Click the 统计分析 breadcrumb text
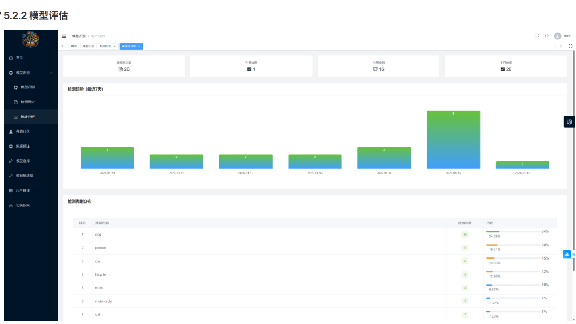Screen dimensions: 576x324 (98, 36)
